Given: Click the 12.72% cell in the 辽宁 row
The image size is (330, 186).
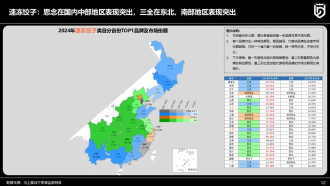Looking at the screenshot, I should 311,89.
